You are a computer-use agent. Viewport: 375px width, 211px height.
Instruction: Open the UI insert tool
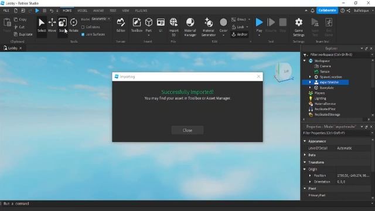[161, 25]
